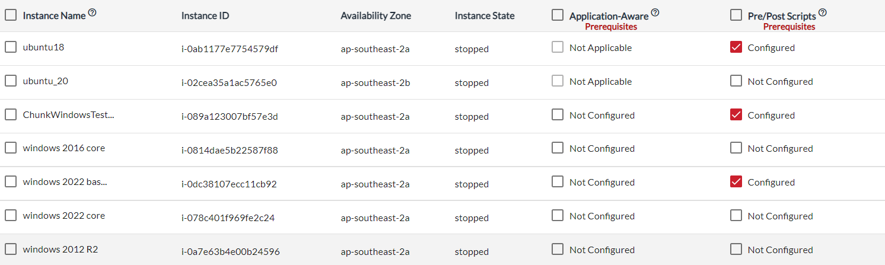
Task: Click the Availability Zone column header
Action: 375,15
